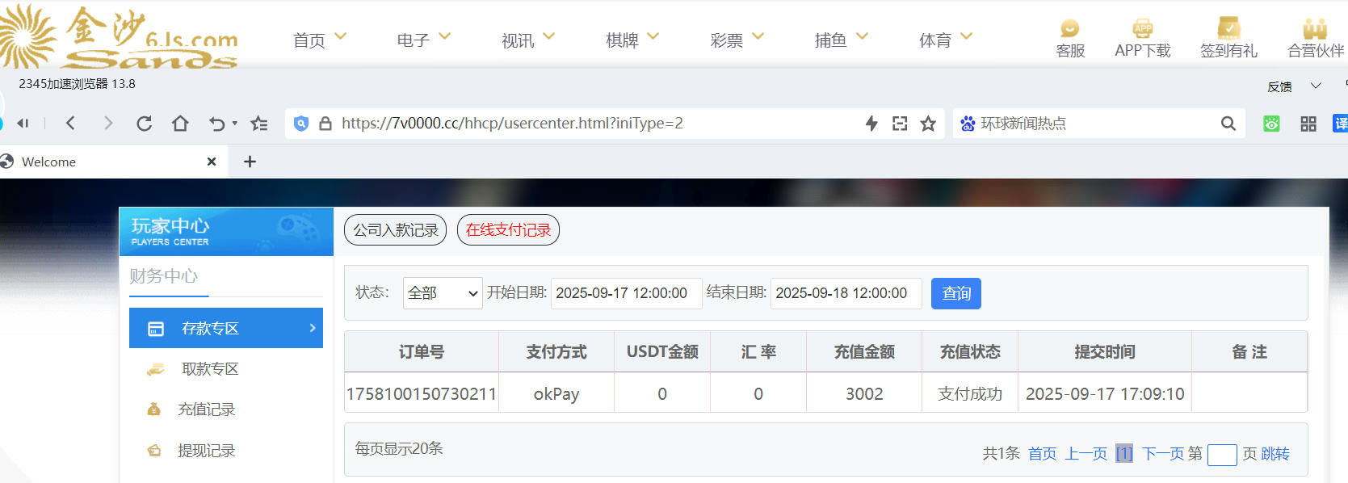Click the lightning speed mode icon
The image size is (1348, 483).
pos(871,124)
